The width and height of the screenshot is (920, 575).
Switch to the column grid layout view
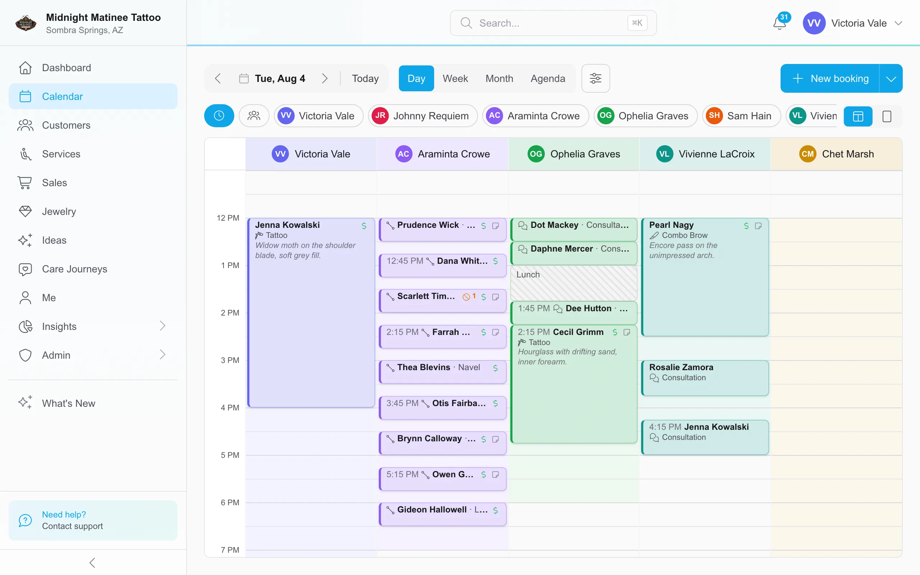click(858, 116)
